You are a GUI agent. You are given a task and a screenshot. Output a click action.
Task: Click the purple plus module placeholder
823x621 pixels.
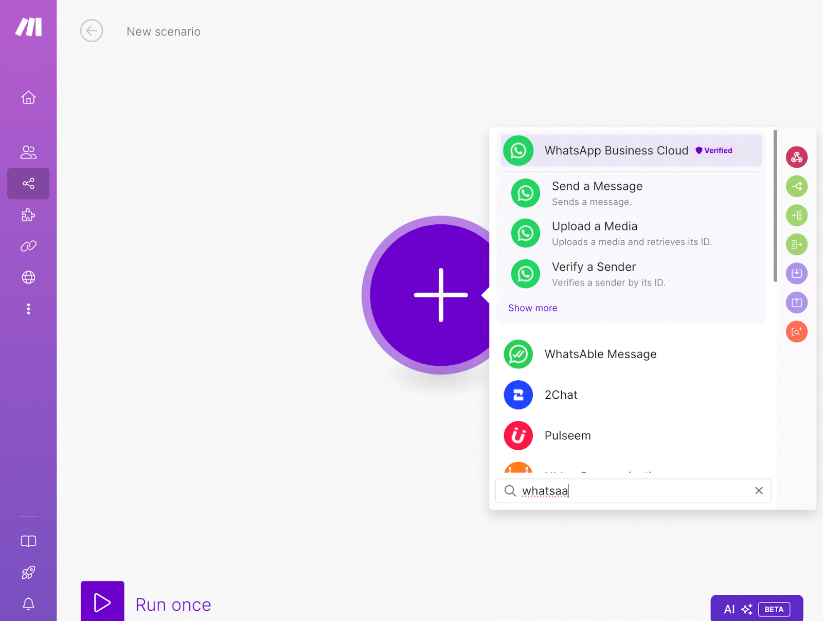[440, 294]
